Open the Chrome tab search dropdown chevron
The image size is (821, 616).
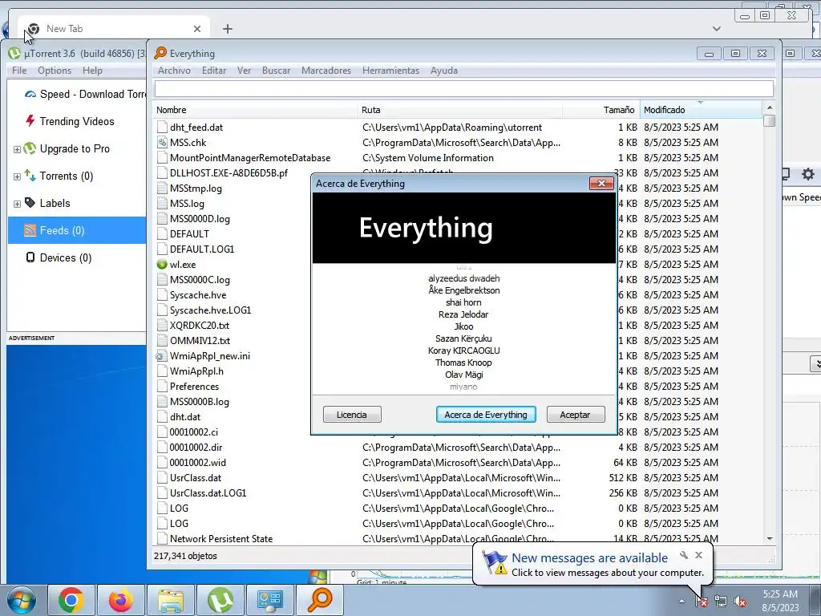tap(716, 29)
